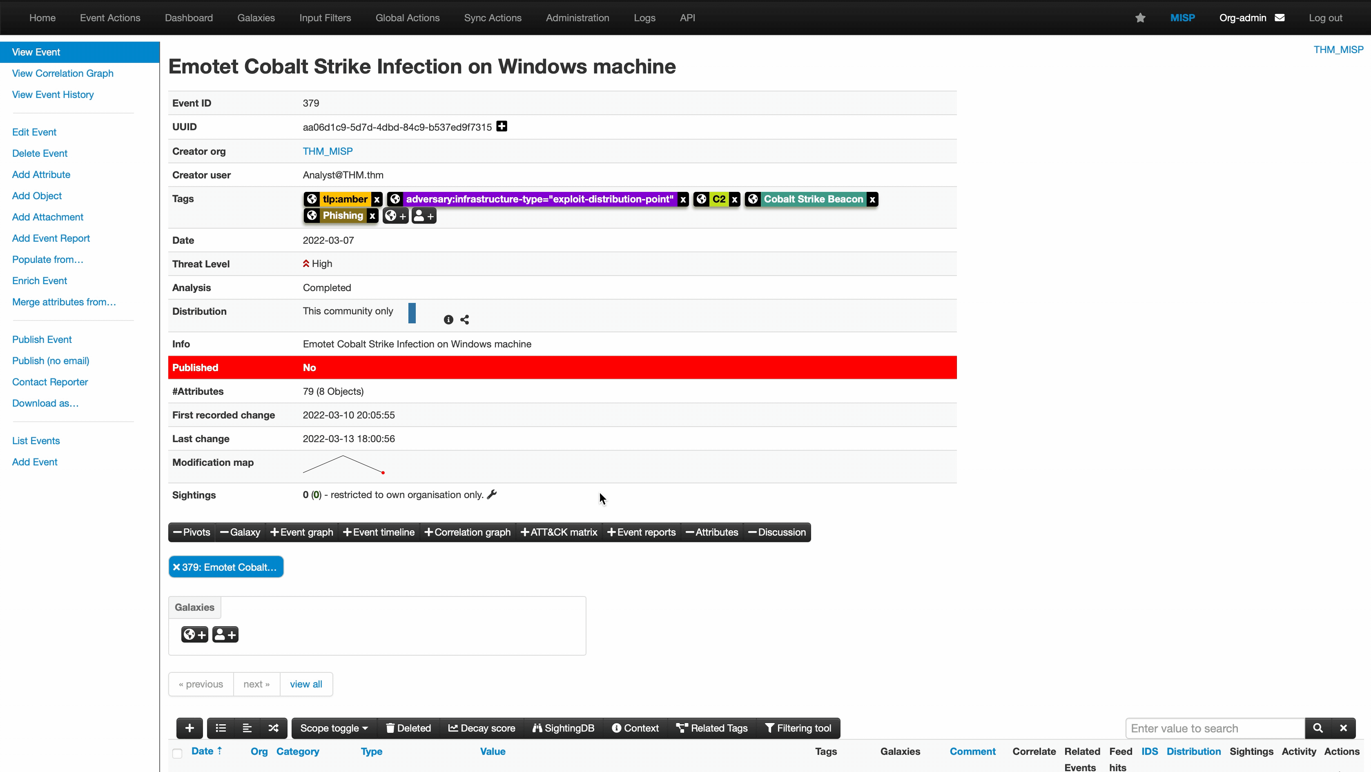Show Related Tags
The image size is (1371, 772).
coord(711,728)
